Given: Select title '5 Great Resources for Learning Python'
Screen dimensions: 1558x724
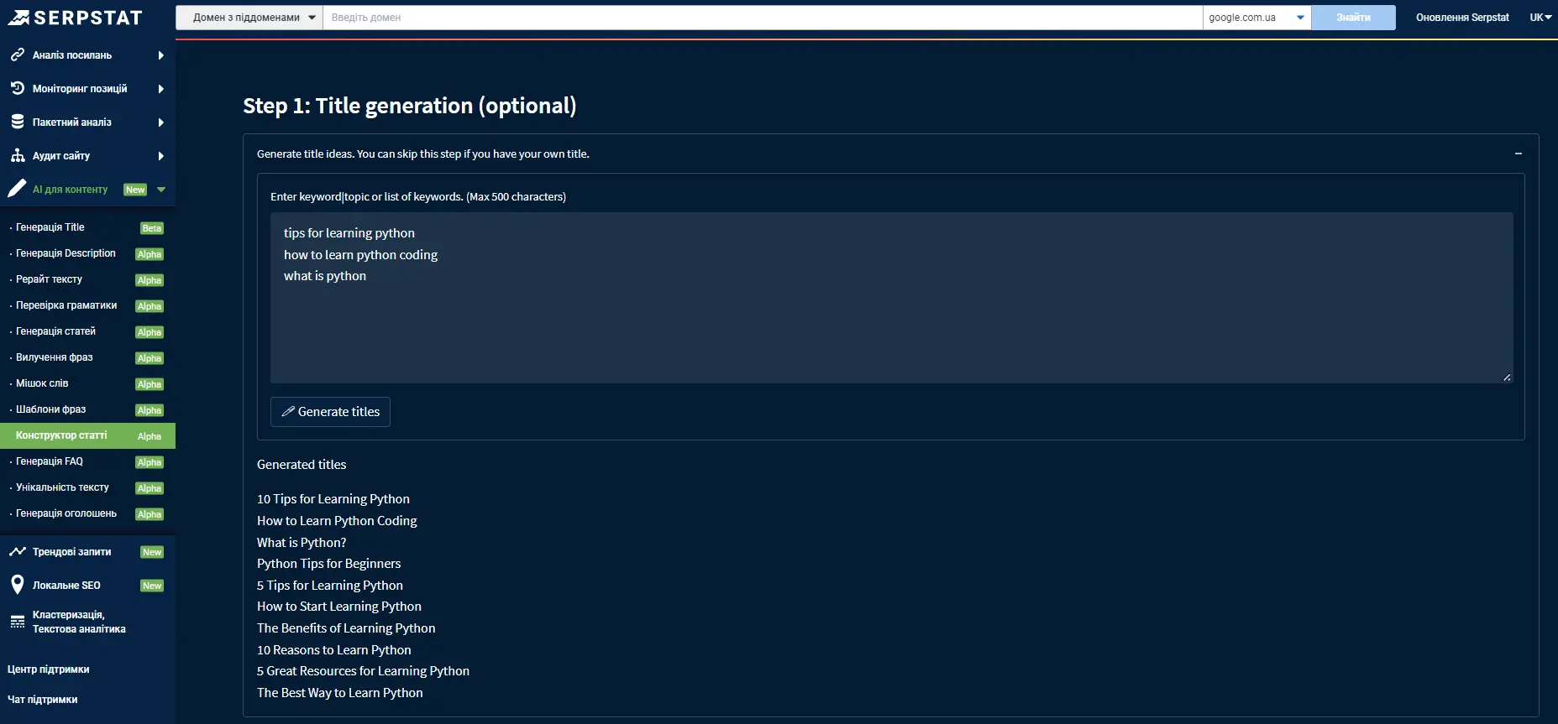Looking at the screenshot, I should click(363, 671).
